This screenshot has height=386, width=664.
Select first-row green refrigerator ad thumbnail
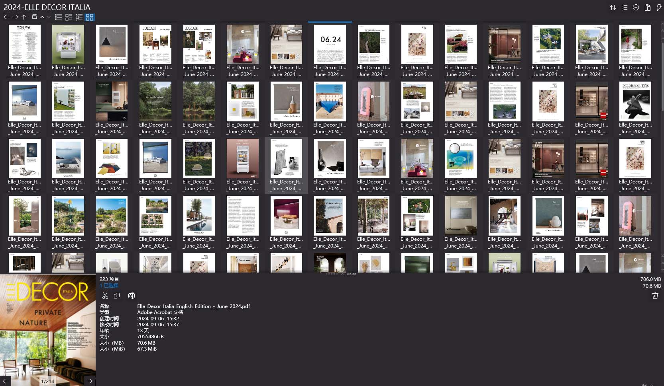tap(68, 44)
